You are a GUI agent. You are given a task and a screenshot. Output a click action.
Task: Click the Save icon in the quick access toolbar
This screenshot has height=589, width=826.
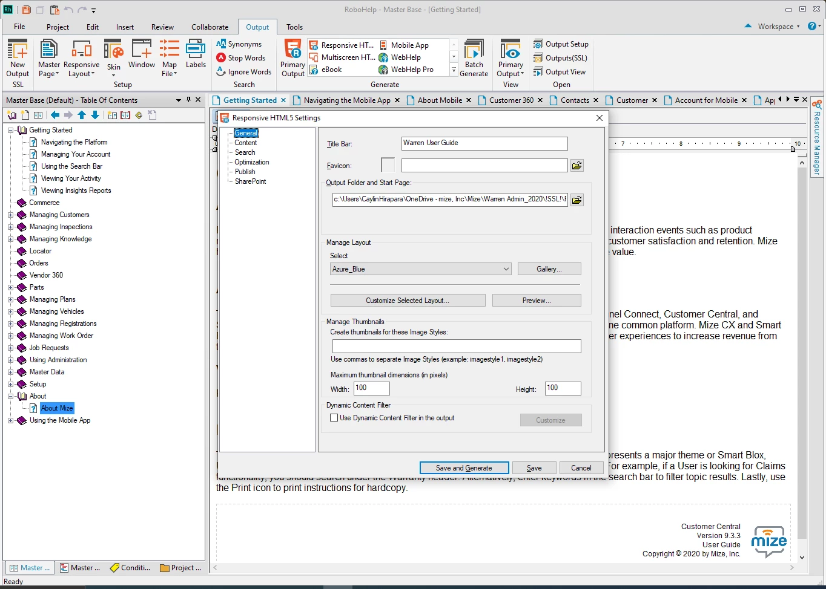coord(26,10)
